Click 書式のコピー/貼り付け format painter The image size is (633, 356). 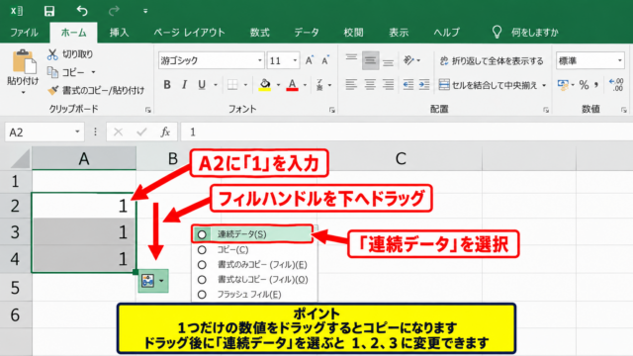pos(96,90)
